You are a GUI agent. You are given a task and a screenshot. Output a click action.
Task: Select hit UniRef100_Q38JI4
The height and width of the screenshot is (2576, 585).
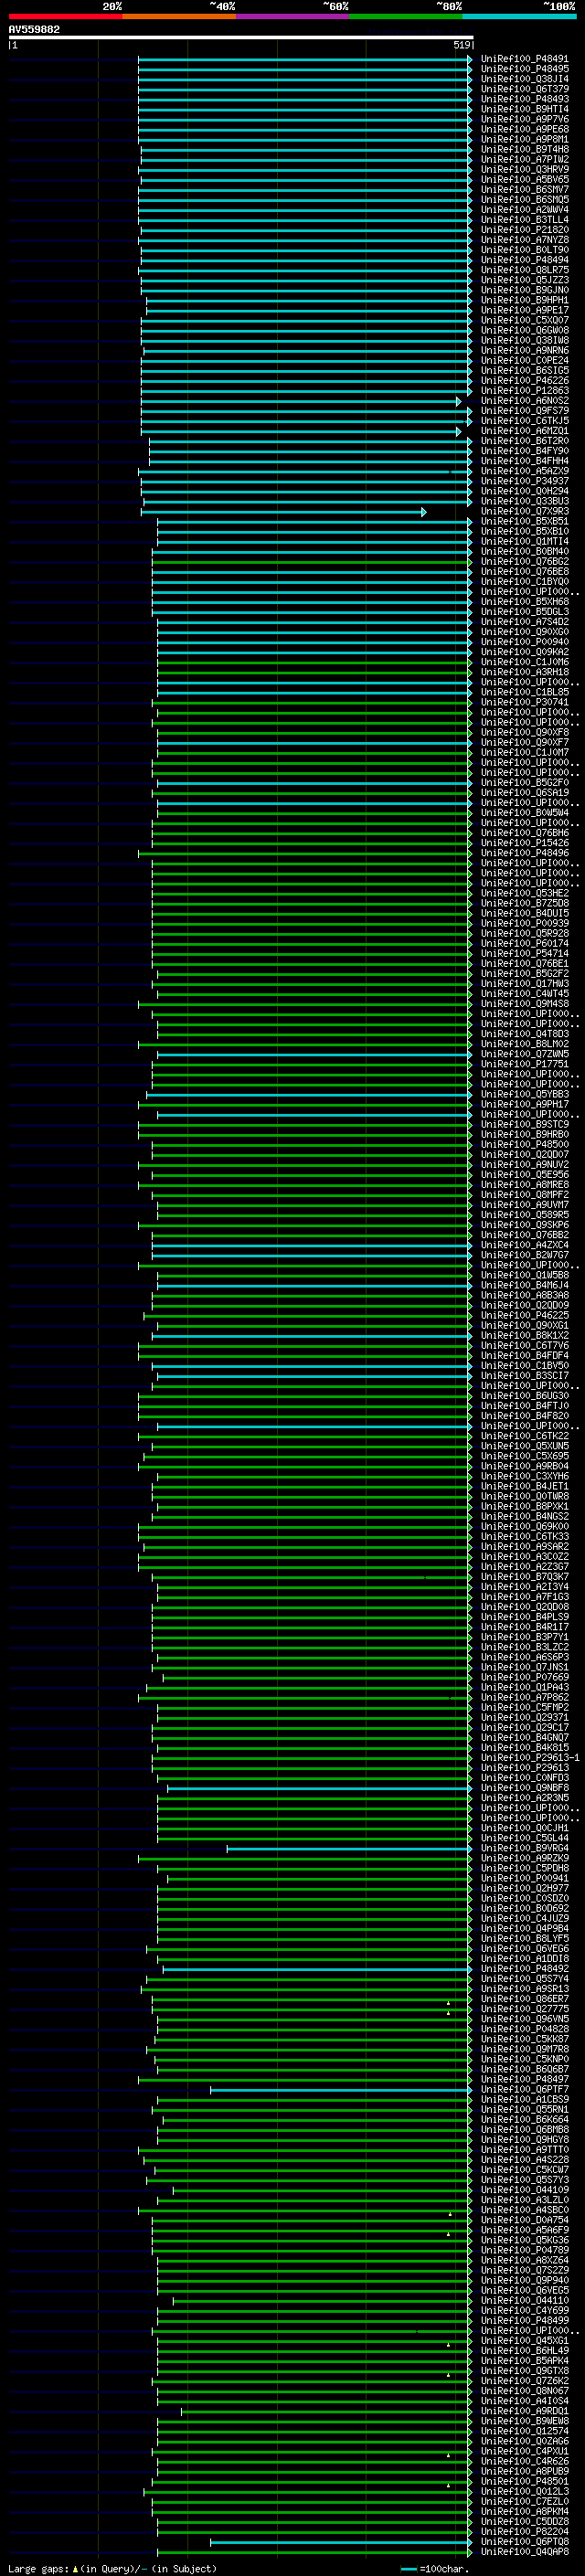tap(524, 80)
